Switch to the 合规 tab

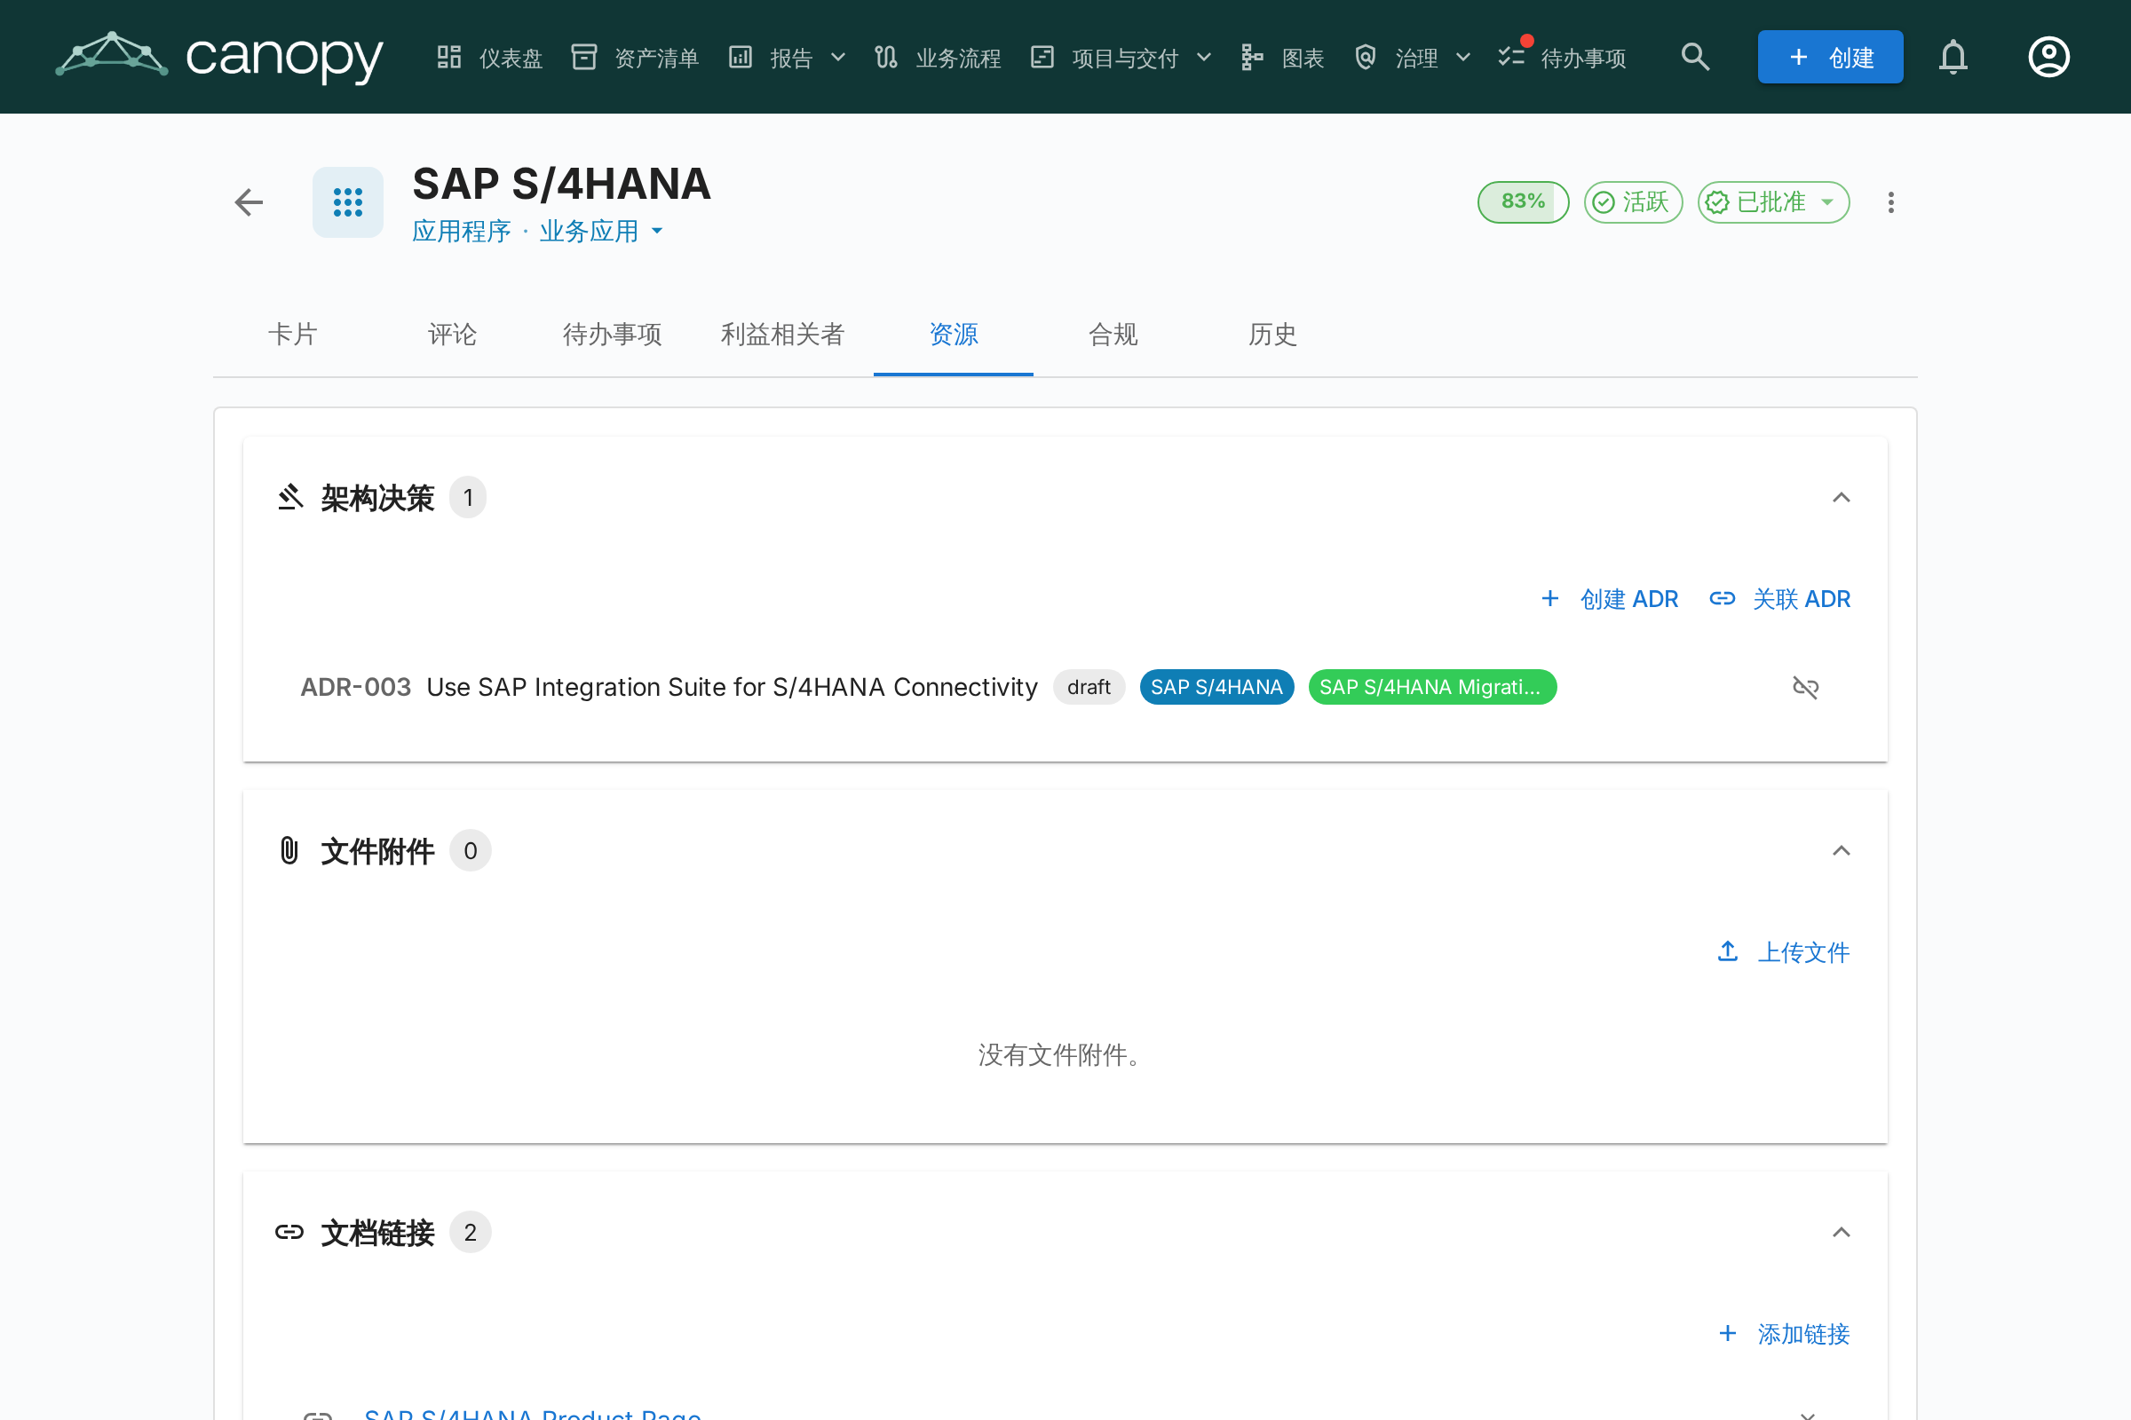pyautogui.click(x=1113, y=335)
